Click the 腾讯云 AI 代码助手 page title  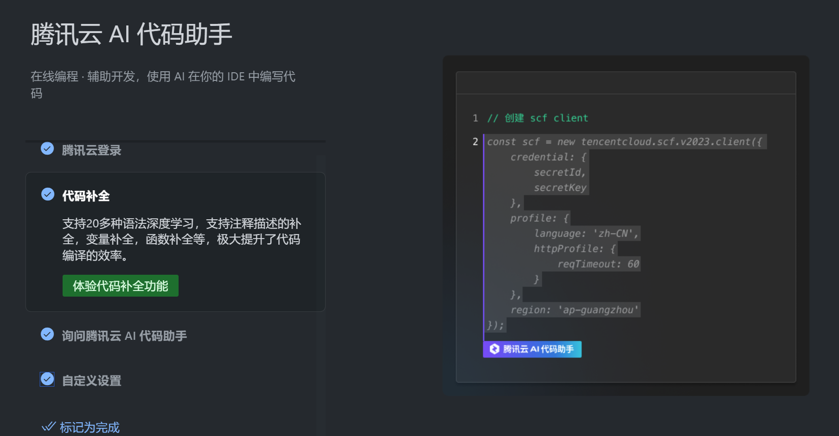pyautogui.click(x=131, y=34)
